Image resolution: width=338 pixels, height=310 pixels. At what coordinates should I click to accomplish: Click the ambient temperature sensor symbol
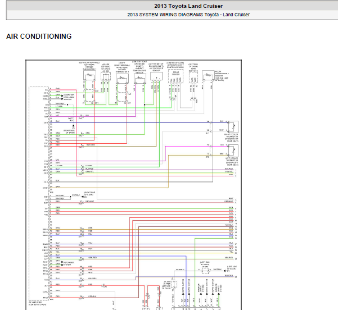pos(139,79)
